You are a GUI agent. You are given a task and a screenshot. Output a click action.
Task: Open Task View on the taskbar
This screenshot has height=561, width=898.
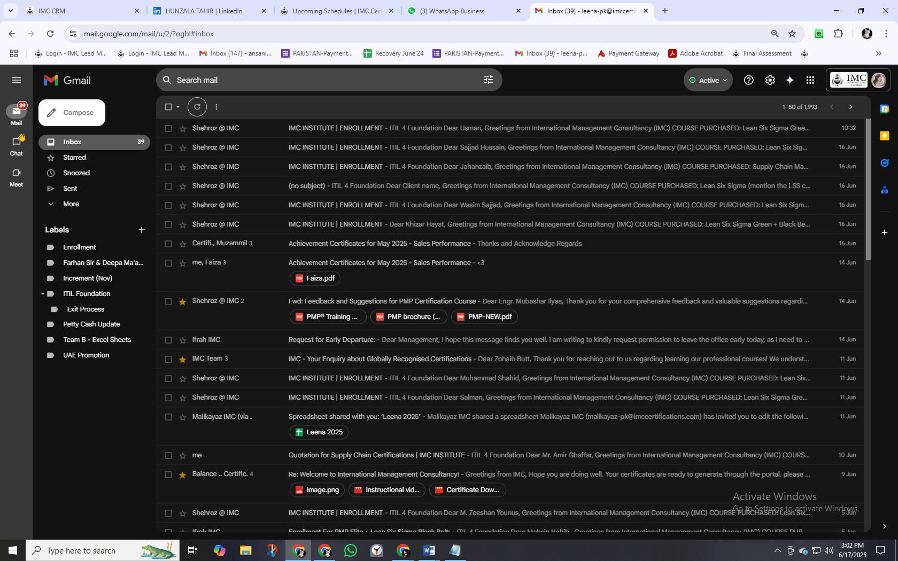coord(192,550)
